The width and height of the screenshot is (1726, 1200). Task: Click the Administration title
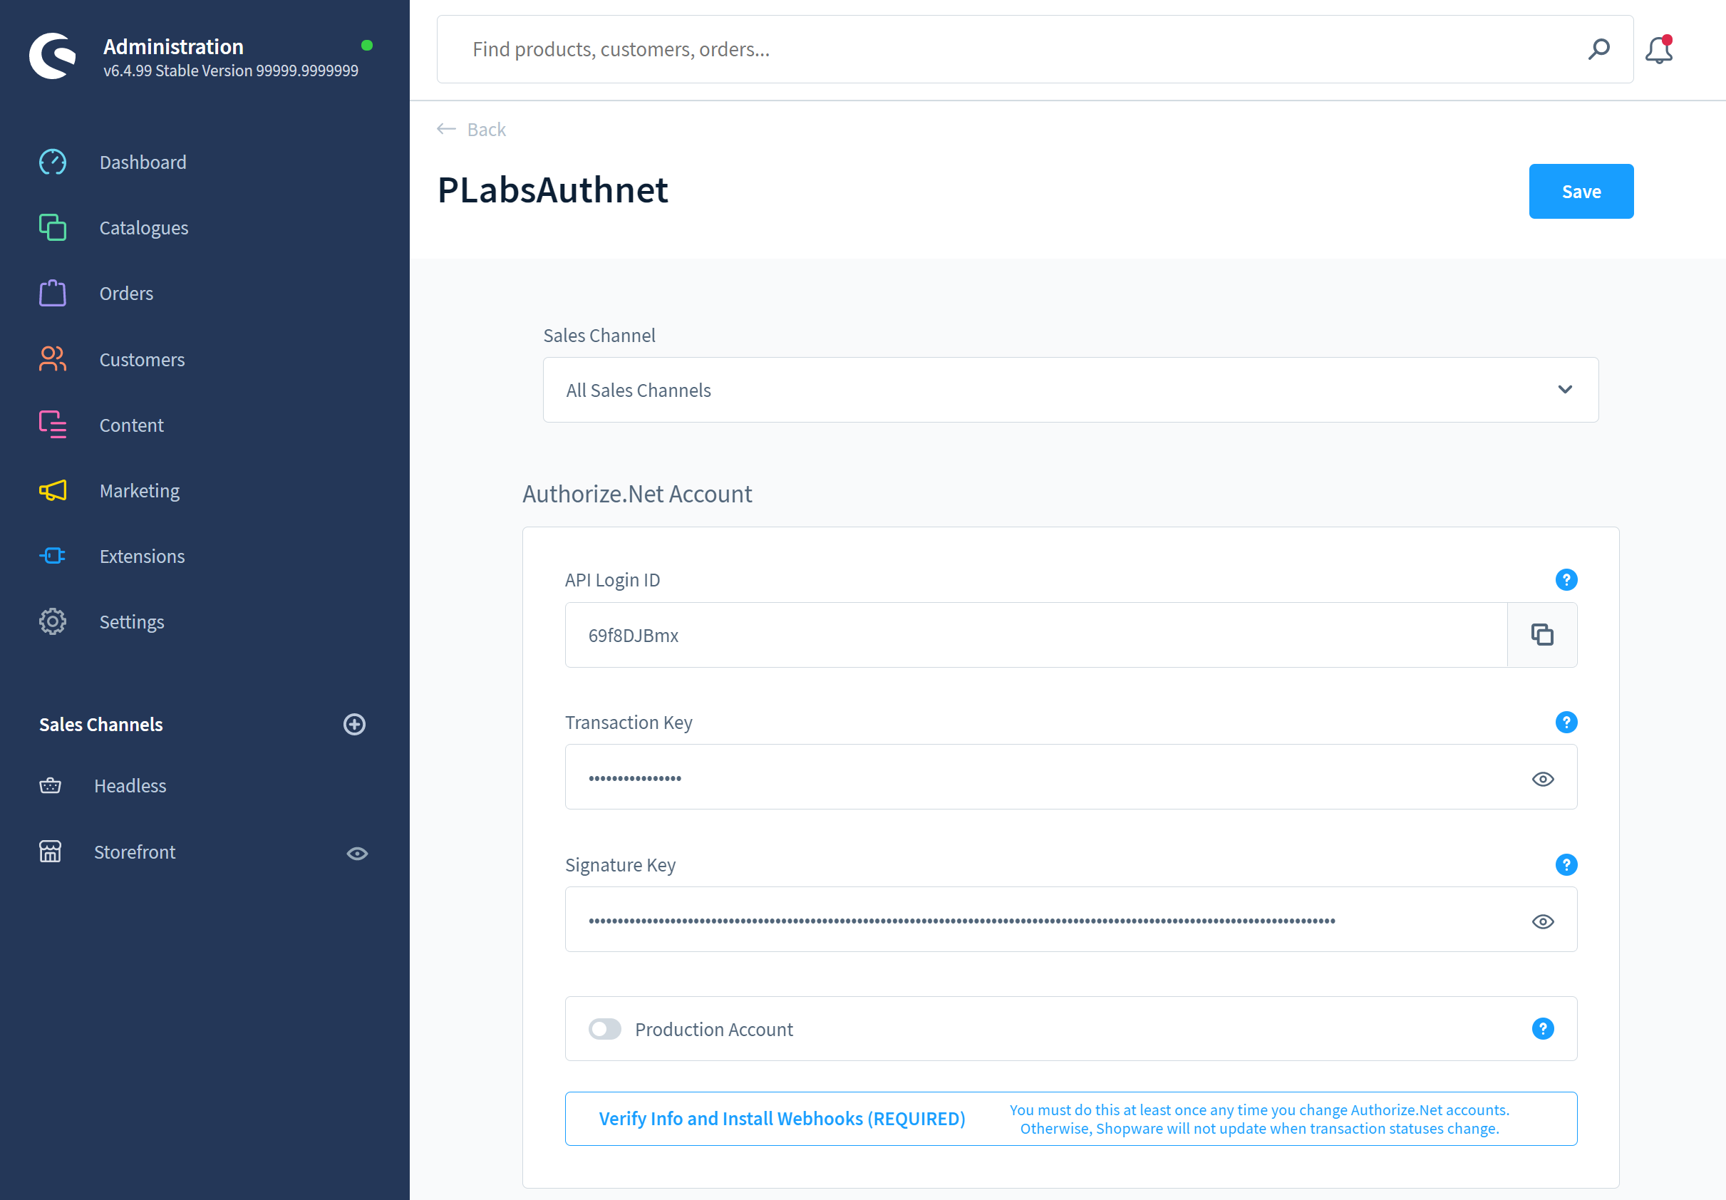point(174,46)
